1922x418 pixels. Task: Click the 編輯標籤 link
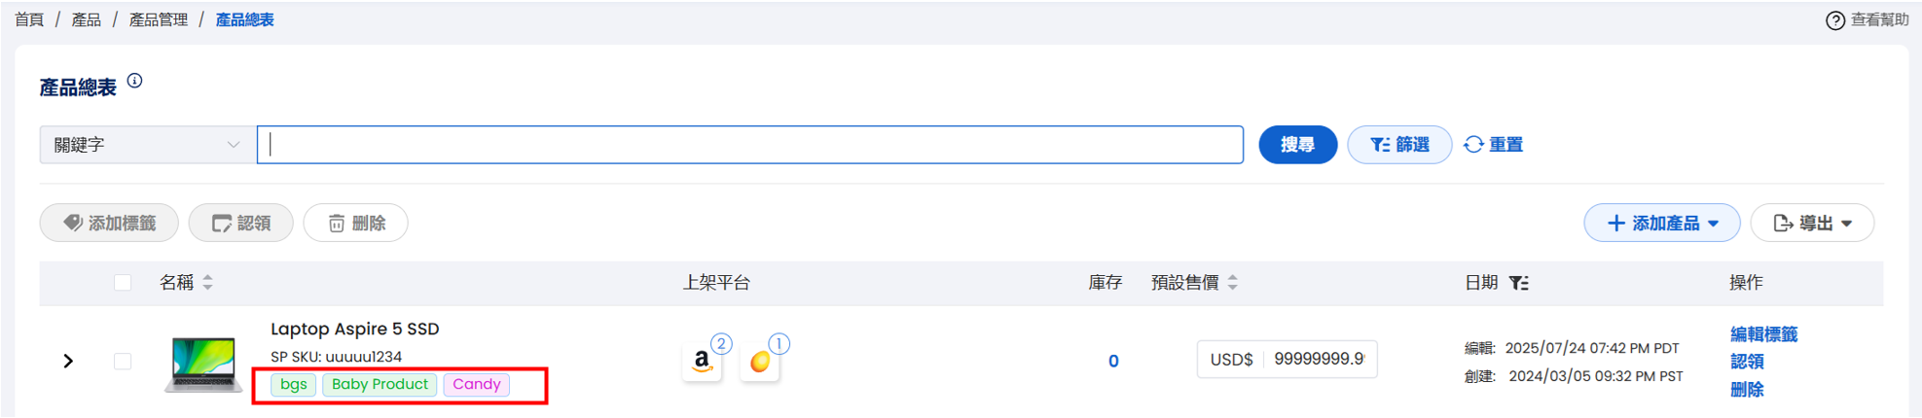(x=1763, y=334)
